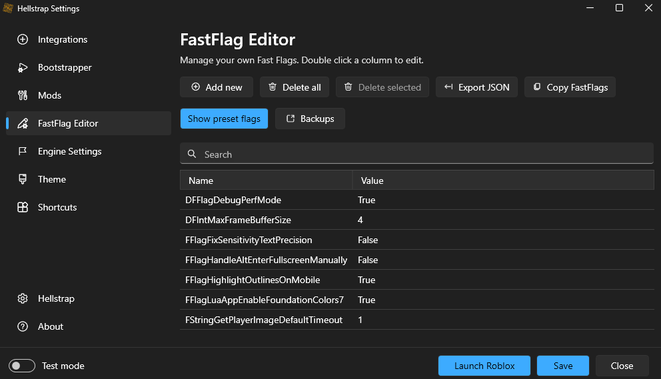Click the Bootstrapper sidebar icon
The height and width of the screenshot is (379, 661).
[x=23, y=67]
